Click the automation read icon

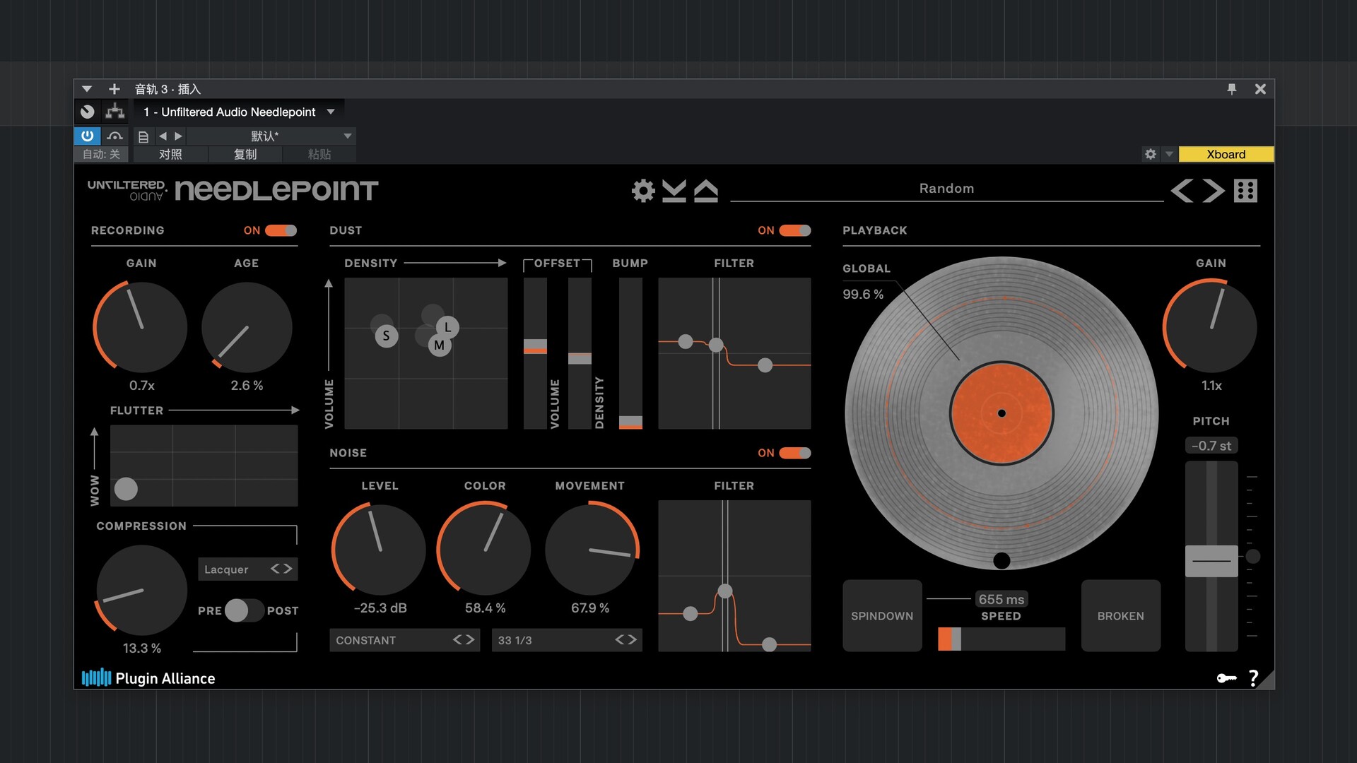(x=114, y=136)
